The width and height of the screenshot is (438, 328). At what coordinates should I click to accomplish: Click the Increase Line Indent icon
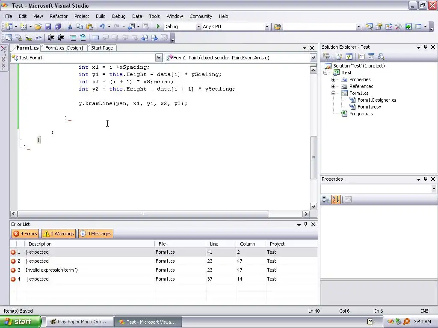click(x=61, y=38)
